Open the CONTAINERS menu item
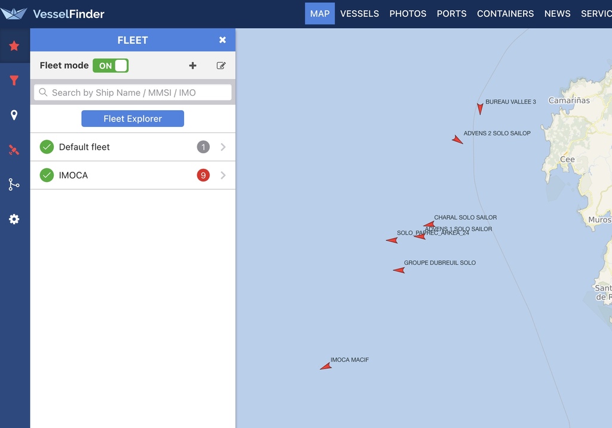The image size is (612, 428). (x=506, y=14)
